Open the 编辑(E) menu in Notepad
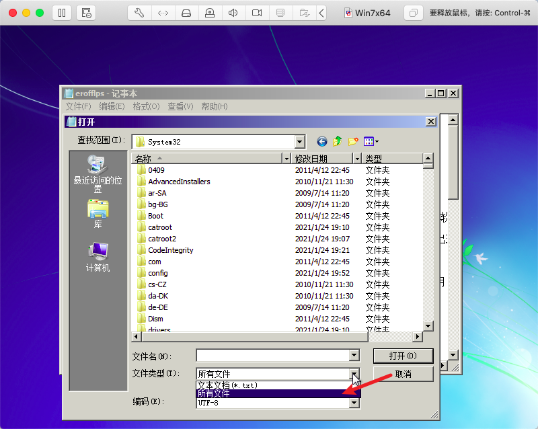The height and width of the screenshot is (429, 538). 112,106
